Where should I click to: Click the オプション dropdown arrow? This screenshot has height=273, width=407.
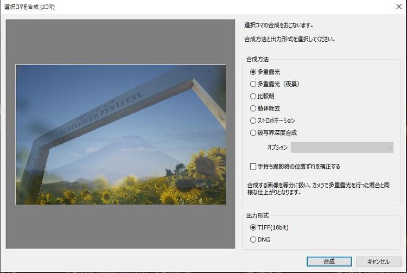[x=389, y=148]
